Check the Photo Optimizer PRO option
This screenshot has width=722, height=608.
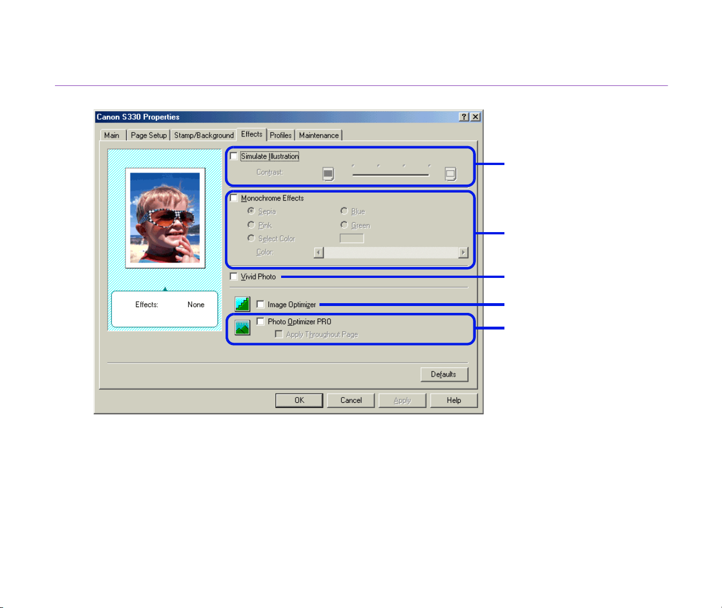click(x=261, y=321)
